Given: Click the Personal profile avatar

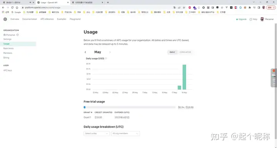Looking at the screenshot, I should 262,19.
